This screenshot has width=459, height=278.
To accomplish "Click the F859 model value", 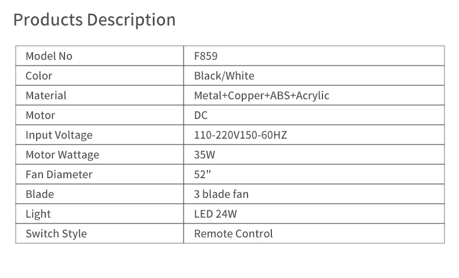I will point(206,56).
